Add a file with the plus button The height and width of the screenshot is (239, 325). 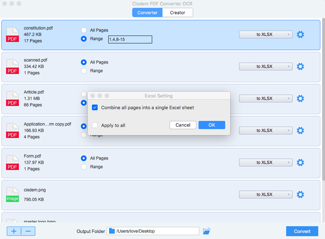click(x=14, y=231)
